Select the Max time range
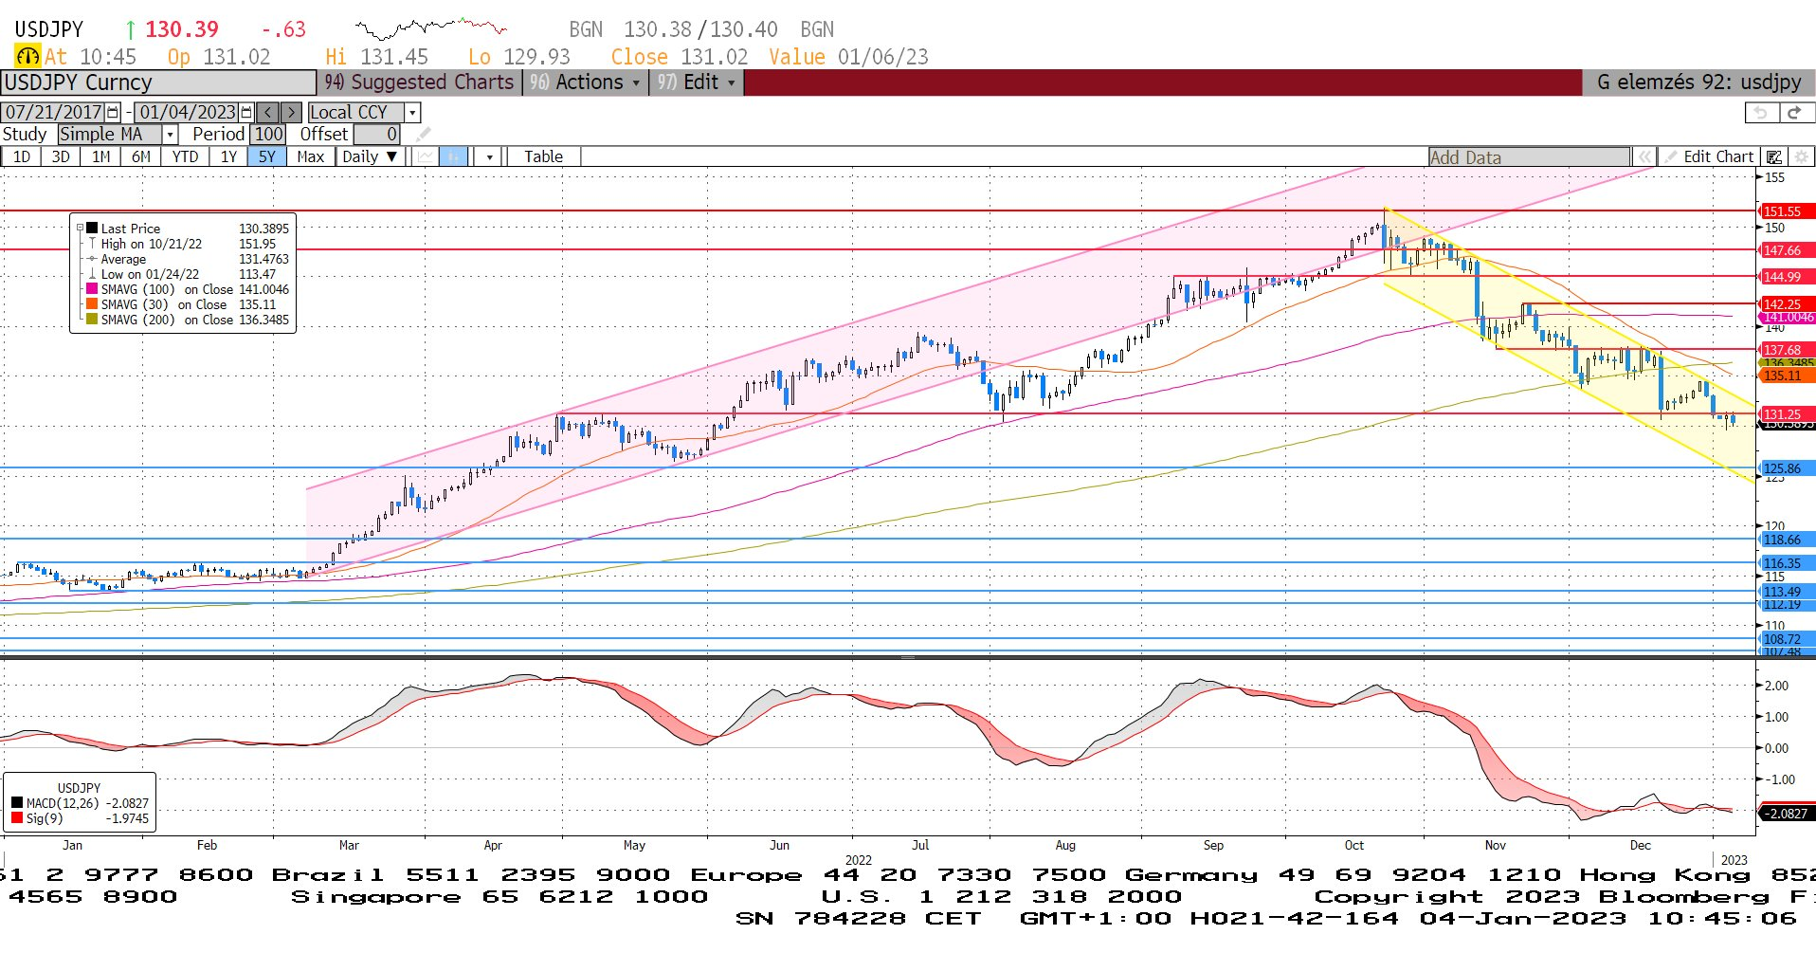The width and height of the screenshot is (1816, 971). tap(311, 156)
